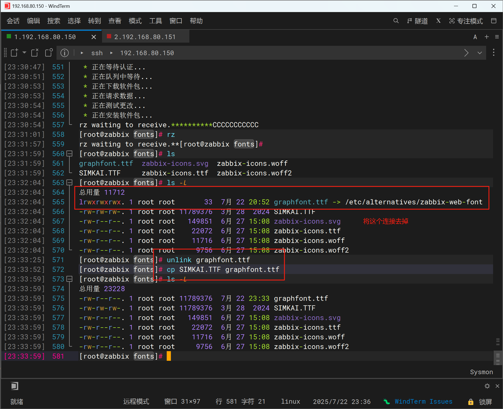Click line number 571
This screenshot has height=409, width=503.
tap(58, 260)
